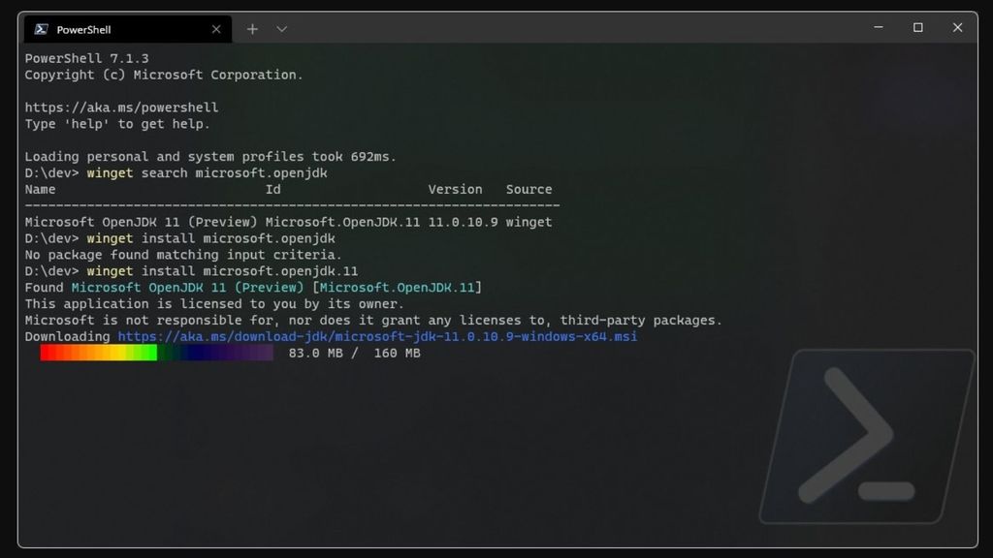Screen dimensions: 993x558
Task: Click the Microsoft.OpenJDK.11 package ID in brackets
Action: [397, 287]
